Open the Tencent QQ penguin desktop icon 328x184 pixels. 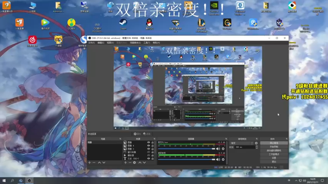tap(149, 24)
